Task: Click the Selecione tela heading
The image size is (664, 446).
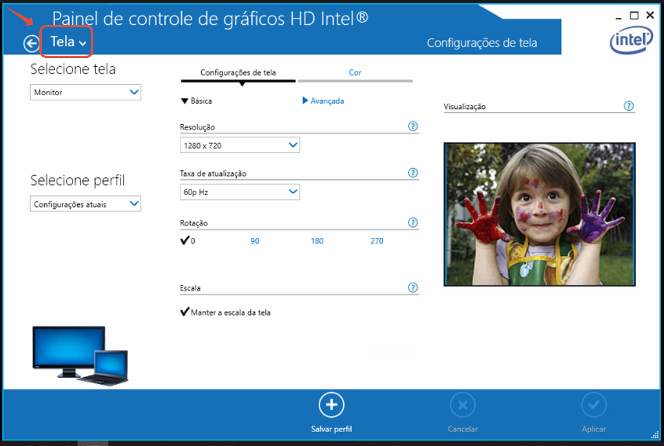Action: click(73, 68)
